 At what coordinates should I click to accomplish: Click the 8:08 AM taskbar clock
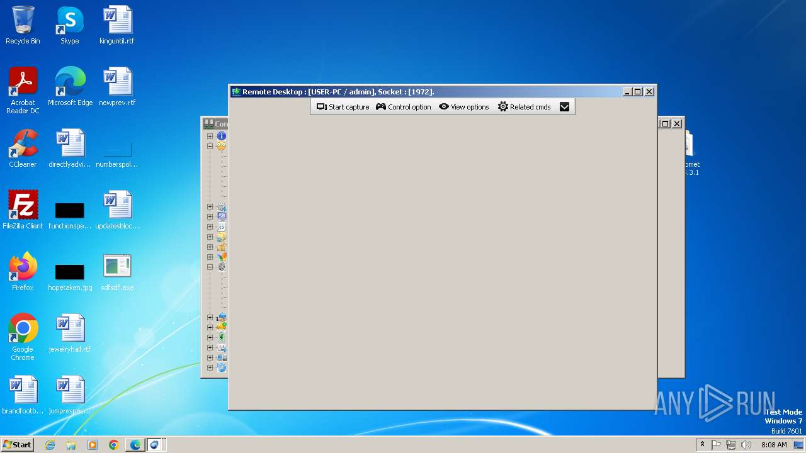(774, 445)
